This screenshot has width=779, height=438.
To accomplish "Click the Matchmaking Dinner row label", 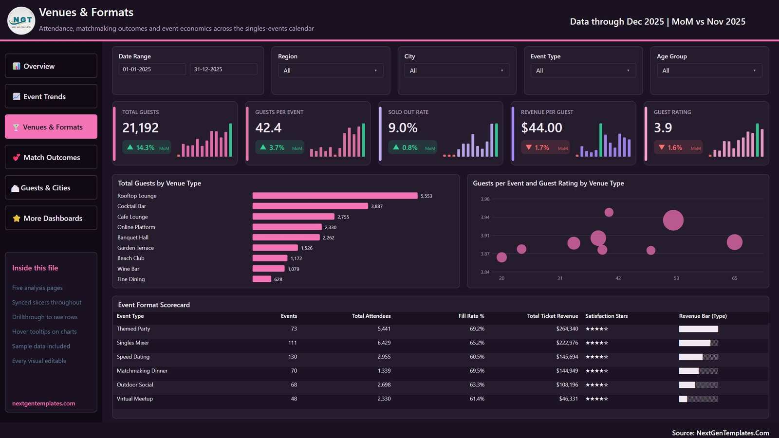I will 142,371.
